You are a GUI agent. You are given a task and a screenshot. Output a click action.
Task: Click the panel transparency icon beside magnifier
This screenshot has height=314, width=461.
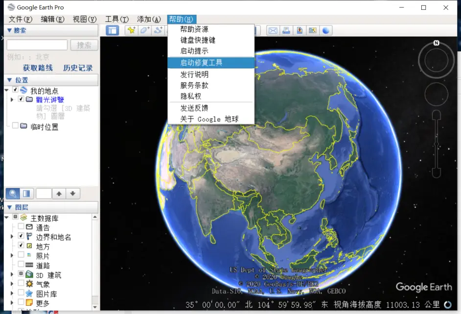pyautogui.click(x=26, y=193)
